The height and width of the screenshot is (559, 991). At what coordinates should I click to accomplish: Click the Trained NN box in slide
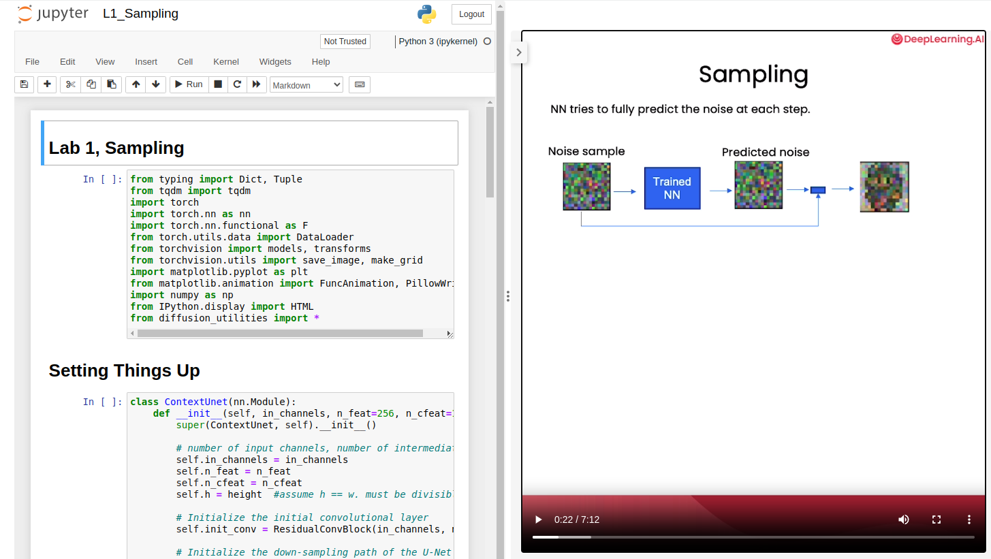672,188
